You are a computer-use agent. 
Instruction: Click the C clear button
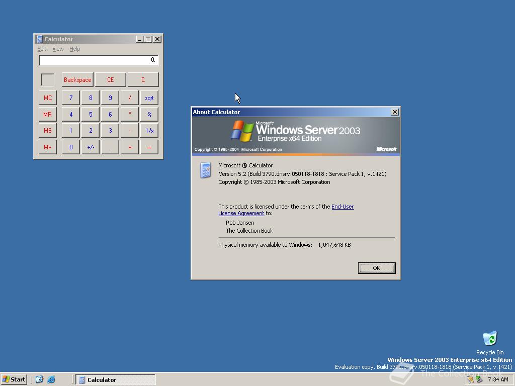[x=143, y=80]
